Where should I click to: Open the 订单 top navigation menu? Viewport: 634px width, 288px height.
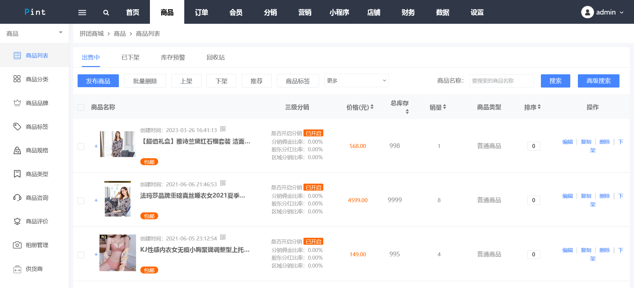tap(201, 13)
